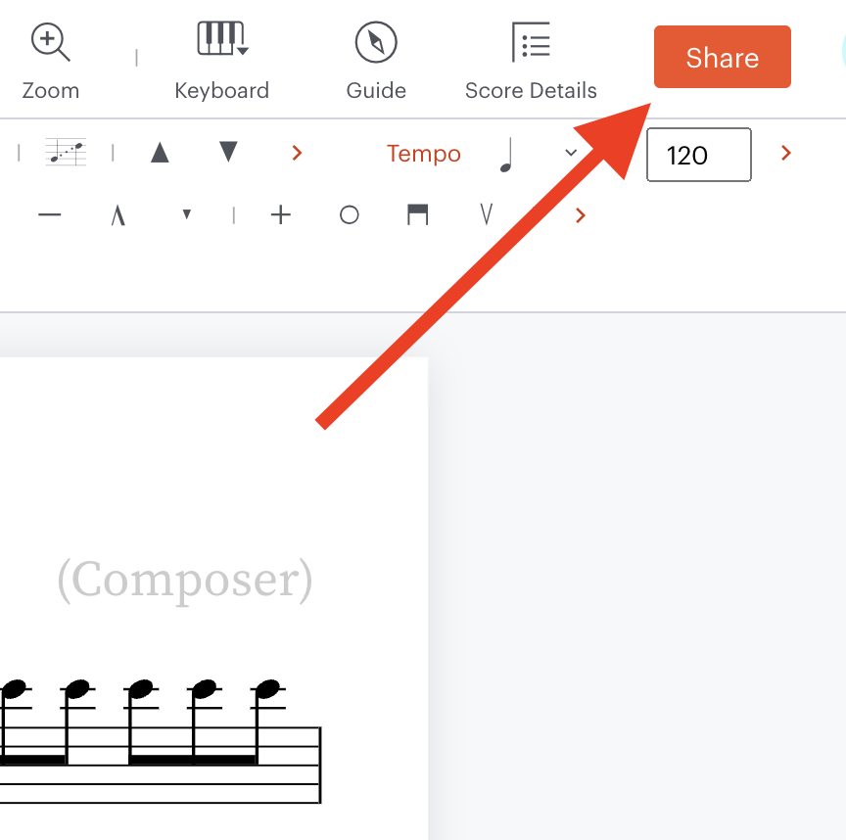Move note up with the up triangle
846x840 pixels.
click(x=160, y=152)
